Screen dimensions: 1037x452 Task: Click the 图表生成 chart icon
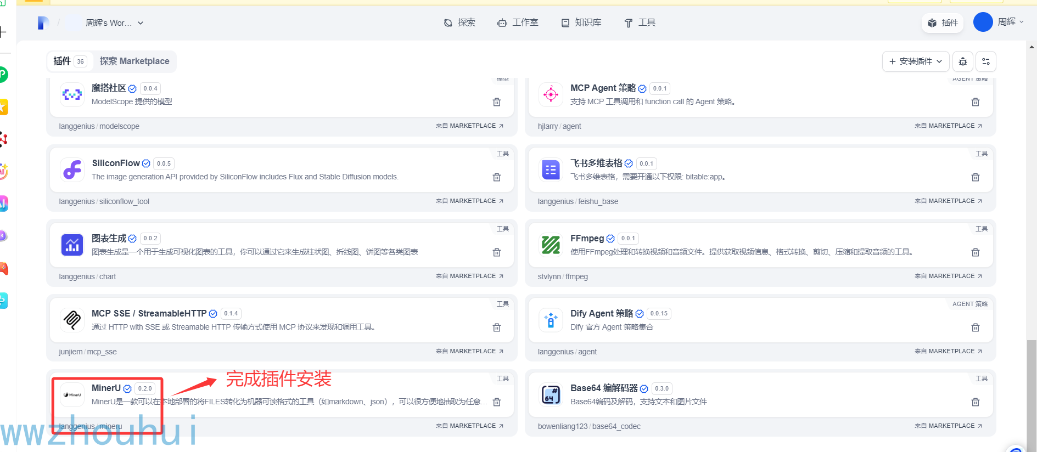72,245
